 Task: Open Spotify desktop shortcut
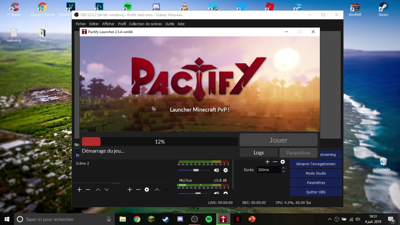tap(127, 6)
